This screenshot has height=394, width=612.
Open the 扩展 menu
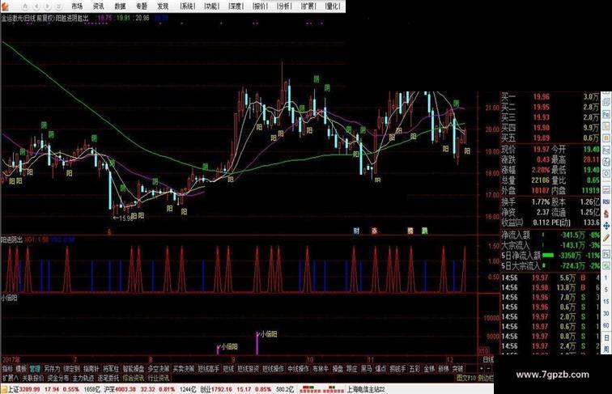click(308, 6)
